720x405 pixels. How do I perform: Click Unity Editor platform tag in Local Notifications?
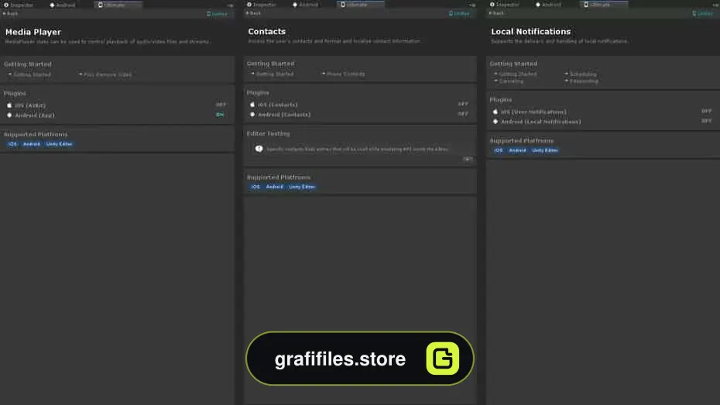tap(544, 150)
